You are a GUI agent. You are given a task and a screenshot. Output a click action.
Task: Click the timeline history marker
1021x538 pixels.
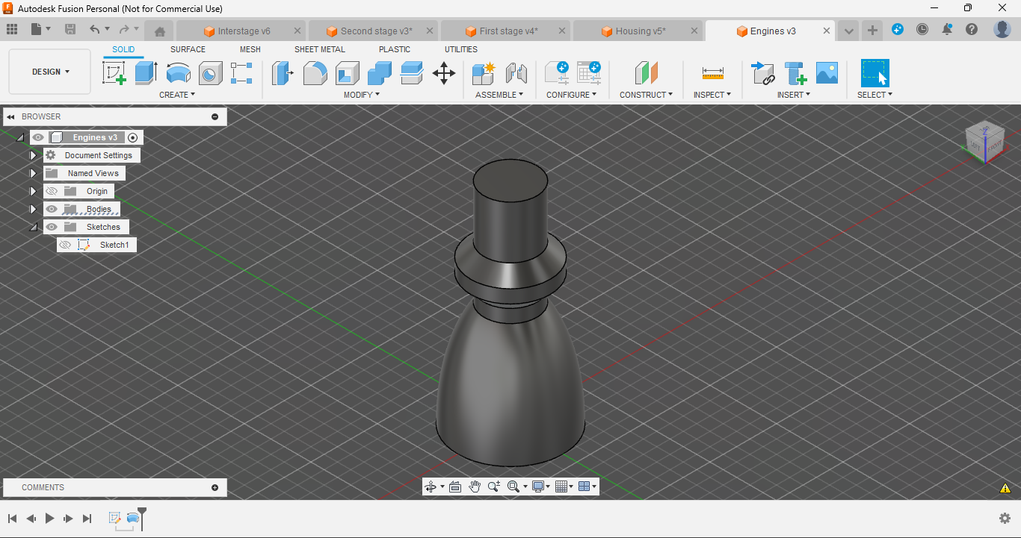142,519
